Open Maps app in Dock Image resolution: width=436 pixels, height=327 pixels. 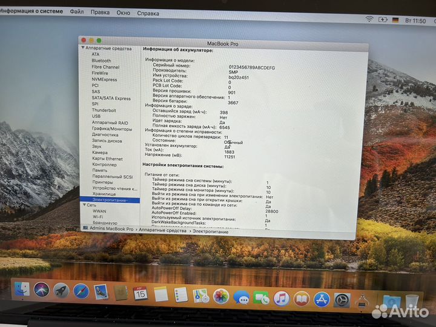[x=201, y=296]
